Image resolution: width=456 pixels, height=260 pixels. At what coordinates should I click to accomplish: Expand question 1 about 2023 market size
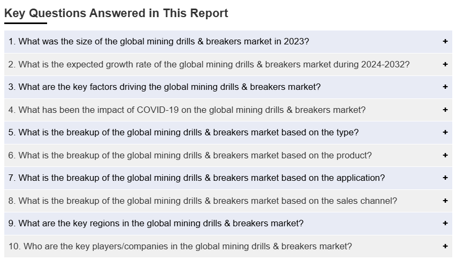158,41
